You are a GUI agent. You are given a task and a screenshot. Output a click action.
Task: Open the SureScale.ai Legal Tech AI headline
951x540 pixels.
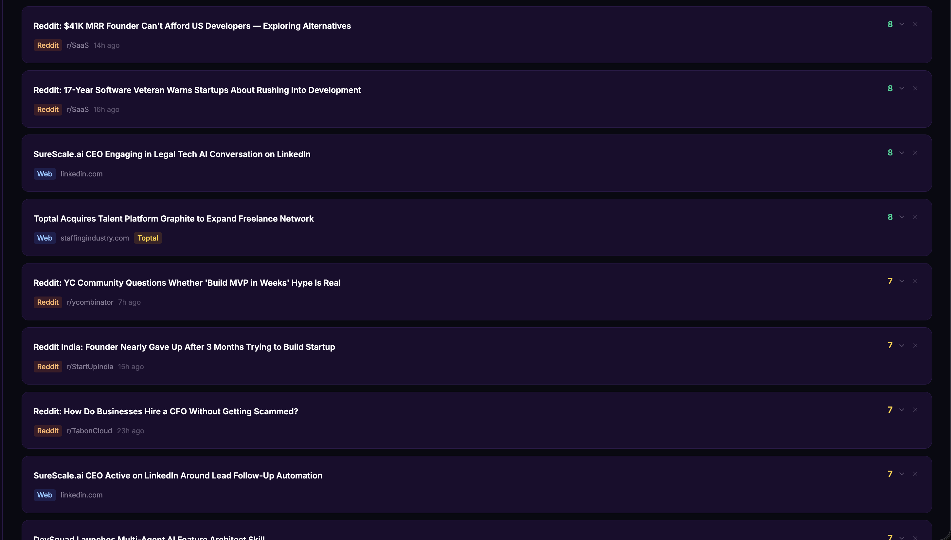coord(172,154)
